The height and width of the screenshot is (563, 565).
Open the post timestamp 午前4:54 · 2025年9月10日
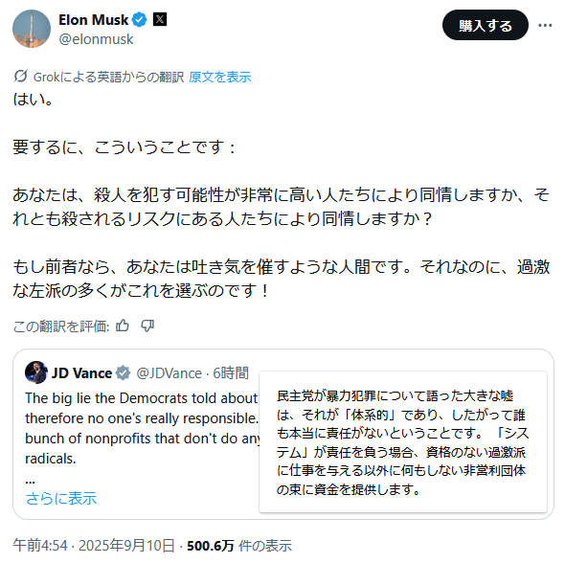(x=94, y=546)
